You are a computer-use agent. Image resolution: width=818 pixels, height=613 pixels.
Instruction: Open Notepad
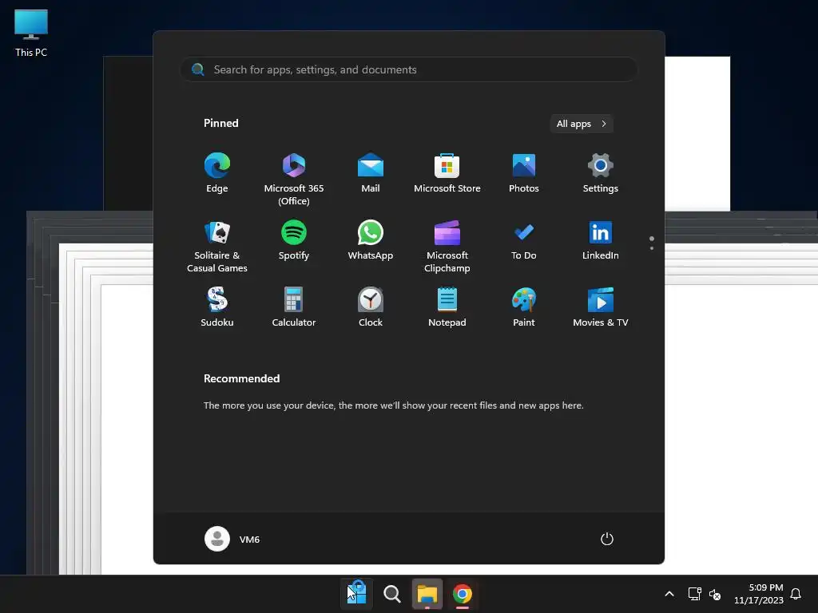pyautogui.click(x=447, y=307)
